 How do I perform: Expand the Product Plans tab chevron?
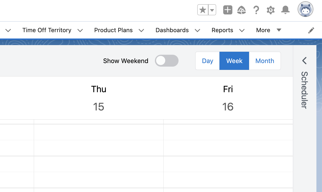coord(141,30)
